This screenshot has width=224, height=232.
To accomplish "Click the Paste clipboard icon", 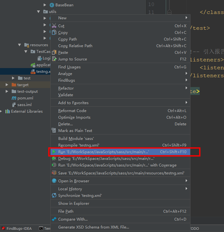I will click(x=54, y=52).
